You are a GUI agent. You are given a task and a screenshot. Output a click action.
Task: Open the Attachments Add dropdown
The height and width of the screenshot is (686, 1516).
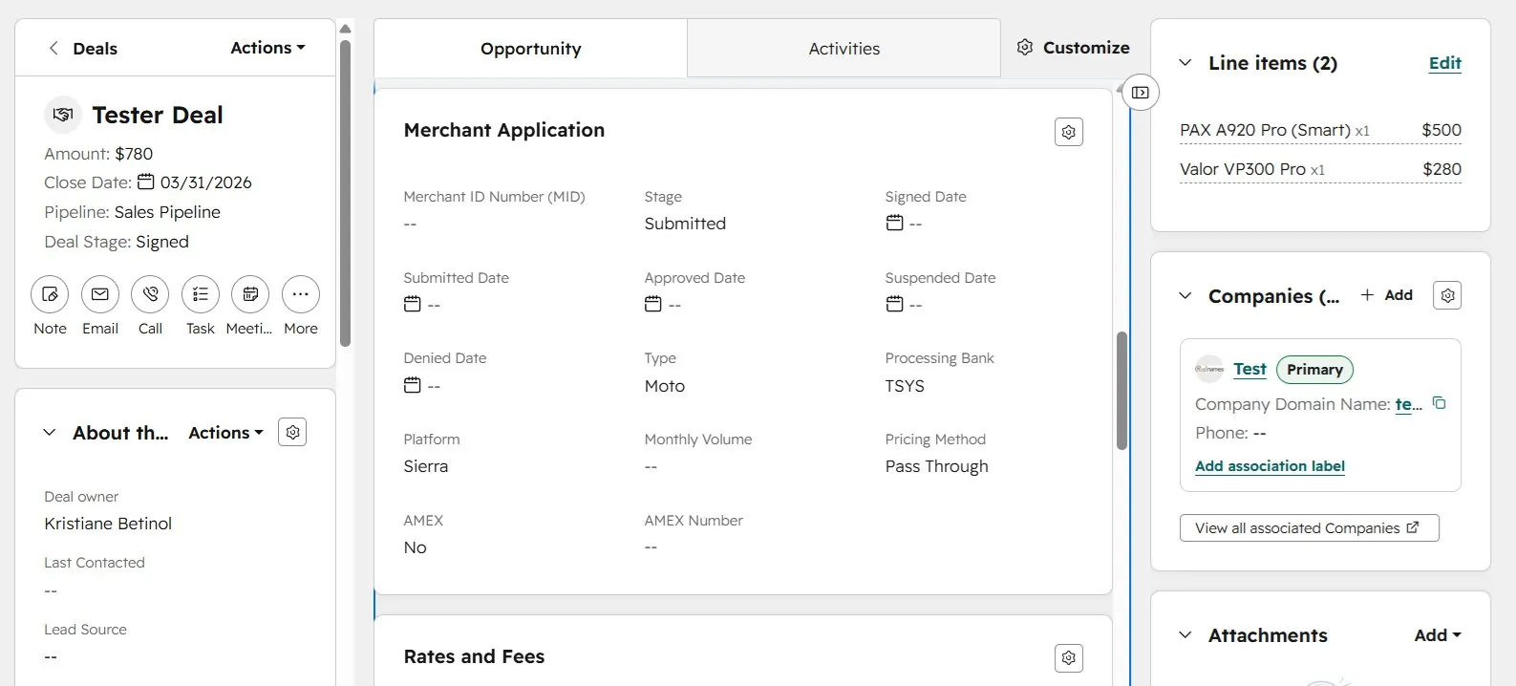click(x=1438, y=635)
